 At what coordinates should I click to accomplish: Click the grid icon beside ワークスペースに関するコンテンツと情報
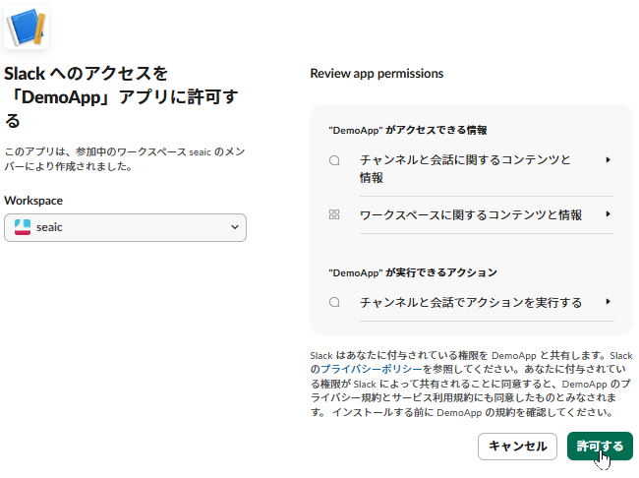334,214
